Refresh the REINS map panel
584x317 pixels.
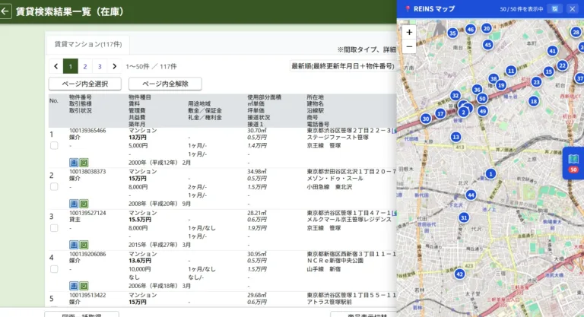point(554,9)
